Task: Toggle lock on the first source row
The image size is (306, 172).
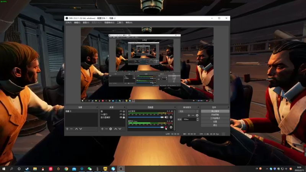Action: click(124, 111)
